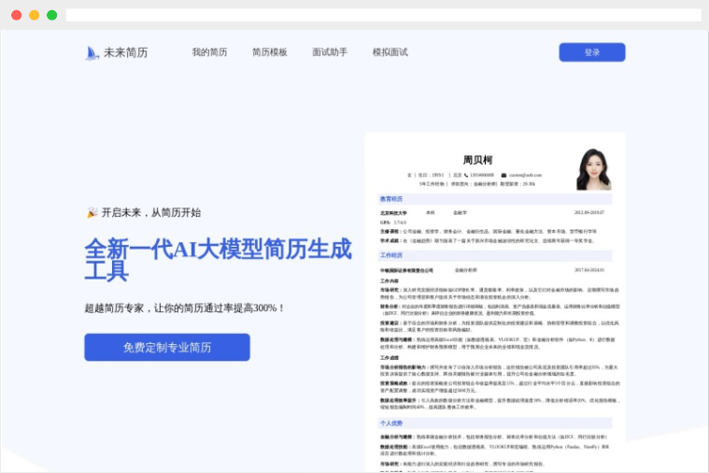This screenshot has height=473, width=709.
Task: Click the resume portrait photo
Action: (594, 169)
